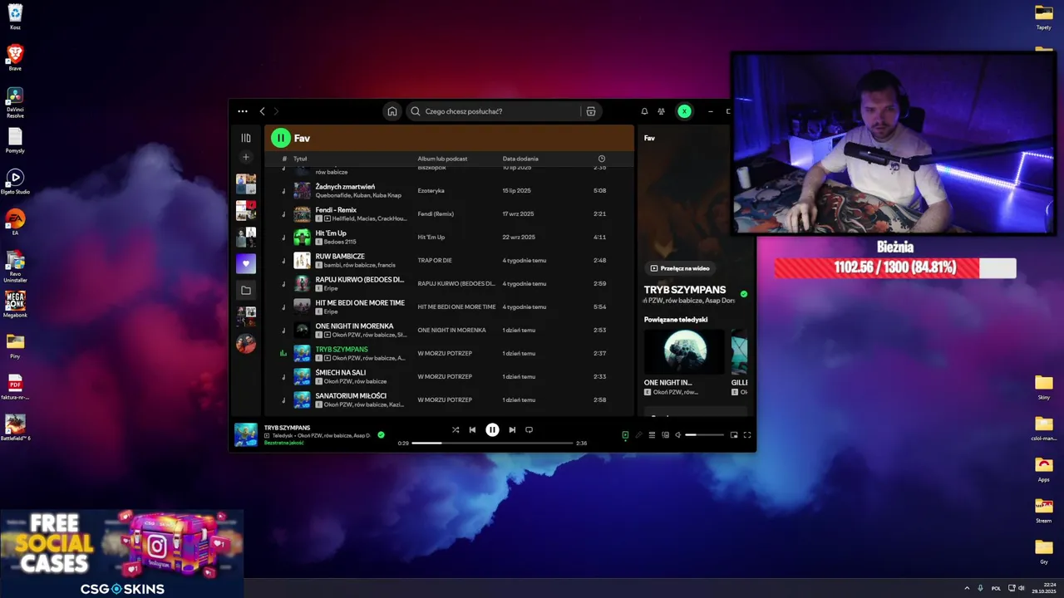Switch the POL keyboard language in the taskbar
Image resolution: width=1064 pixels, height=598 pixels.
[996, 588]
